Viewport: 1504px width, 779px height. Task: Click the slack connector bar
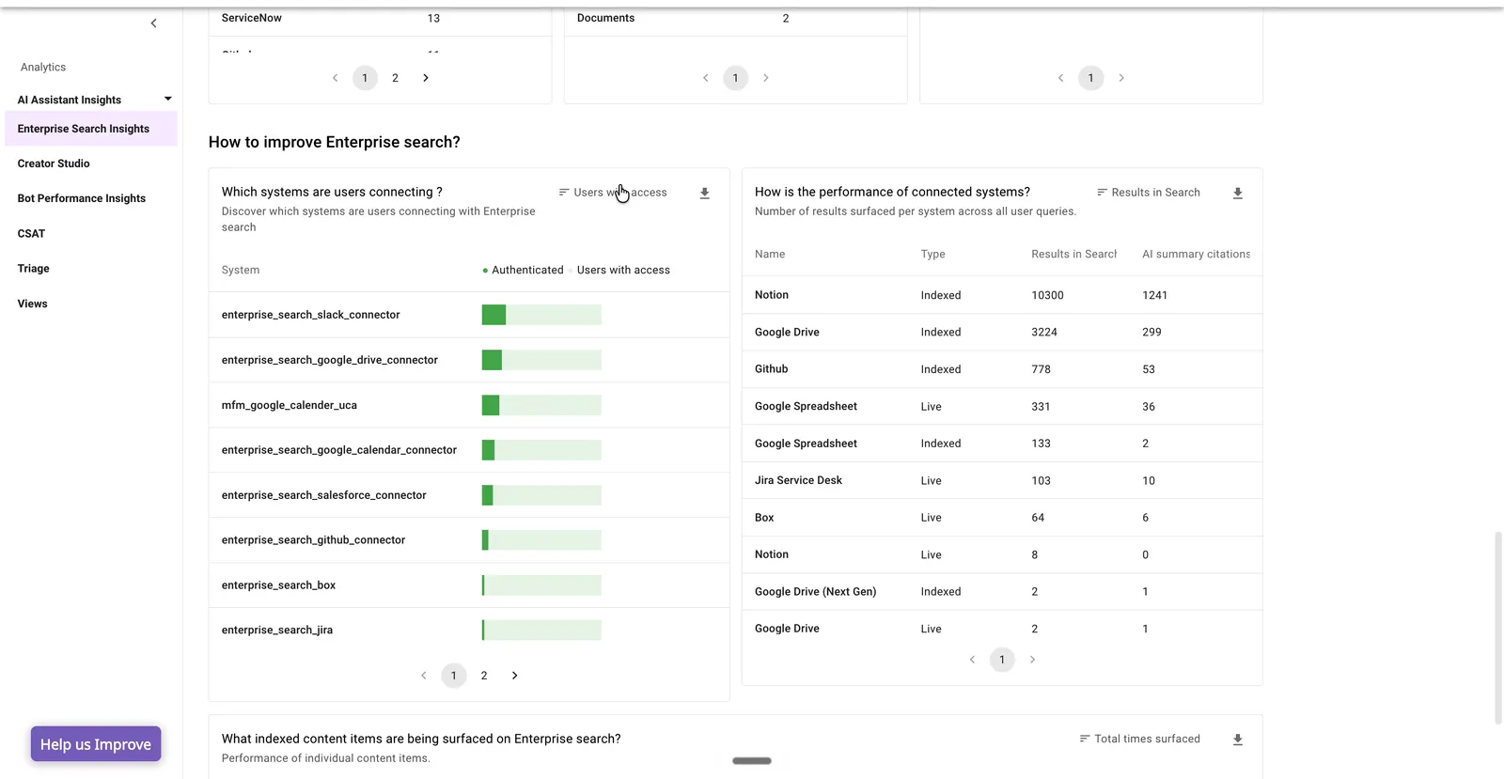(541, 315)
